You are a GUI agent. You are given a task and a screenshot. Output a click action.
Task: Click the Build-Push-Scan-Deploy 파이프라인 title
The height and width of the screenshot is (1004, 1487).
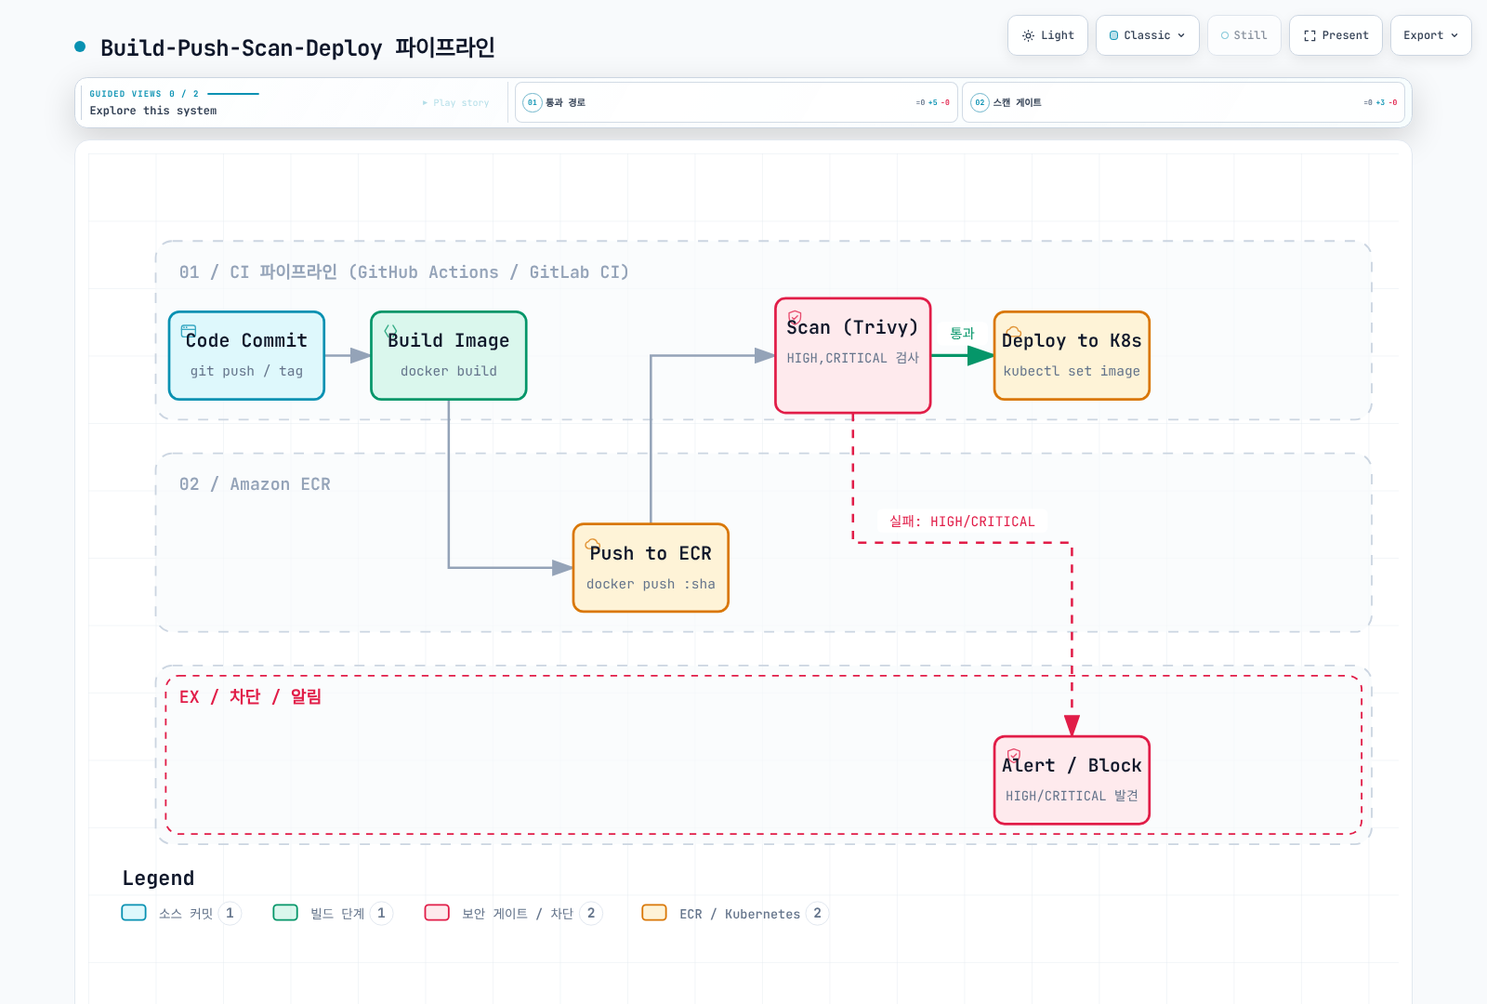click(297, 47)
